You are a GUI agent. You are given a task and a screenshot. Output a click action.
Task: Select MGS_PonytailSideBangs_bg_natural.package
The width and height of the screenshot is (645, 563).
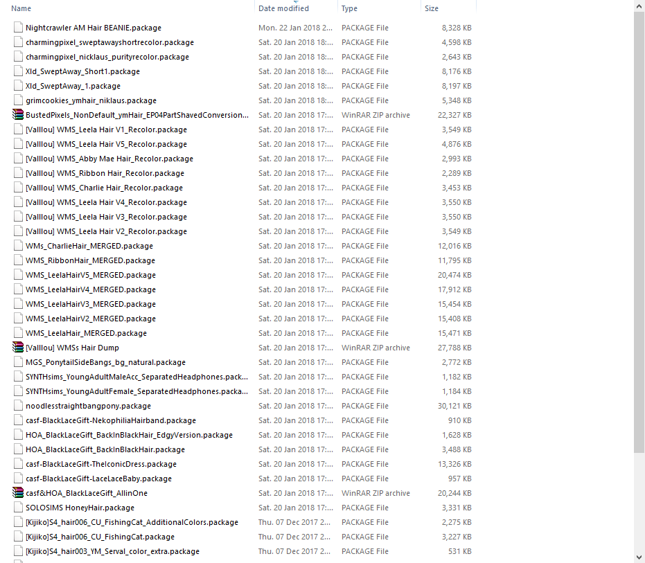tap(105, 362)
